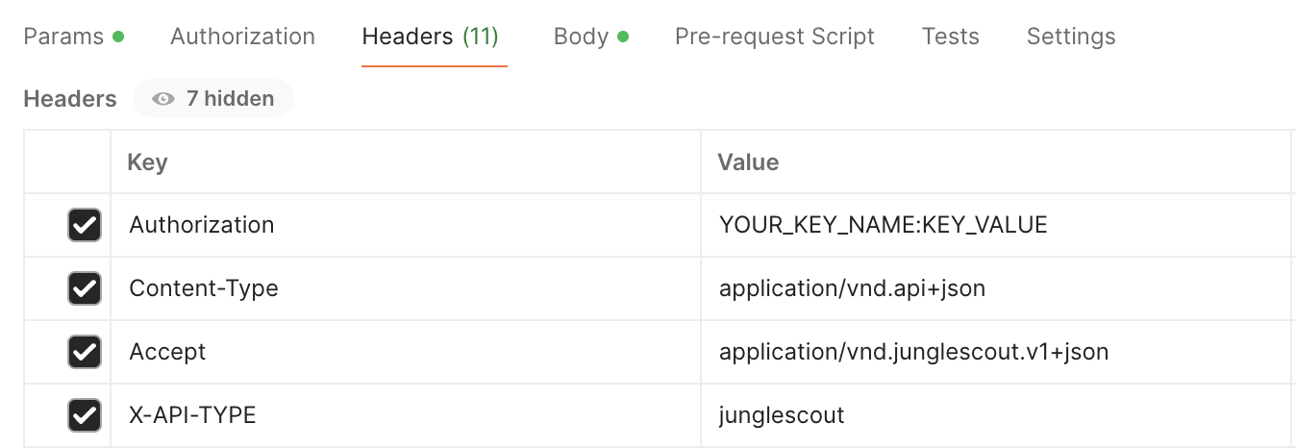1296x448 pixels.
Task: Uncheck the Content-Type header checkbox
Action: tap(85, 288)
